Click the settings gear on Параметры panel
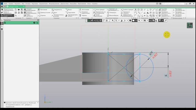196x110 pixels. [38, 20]
